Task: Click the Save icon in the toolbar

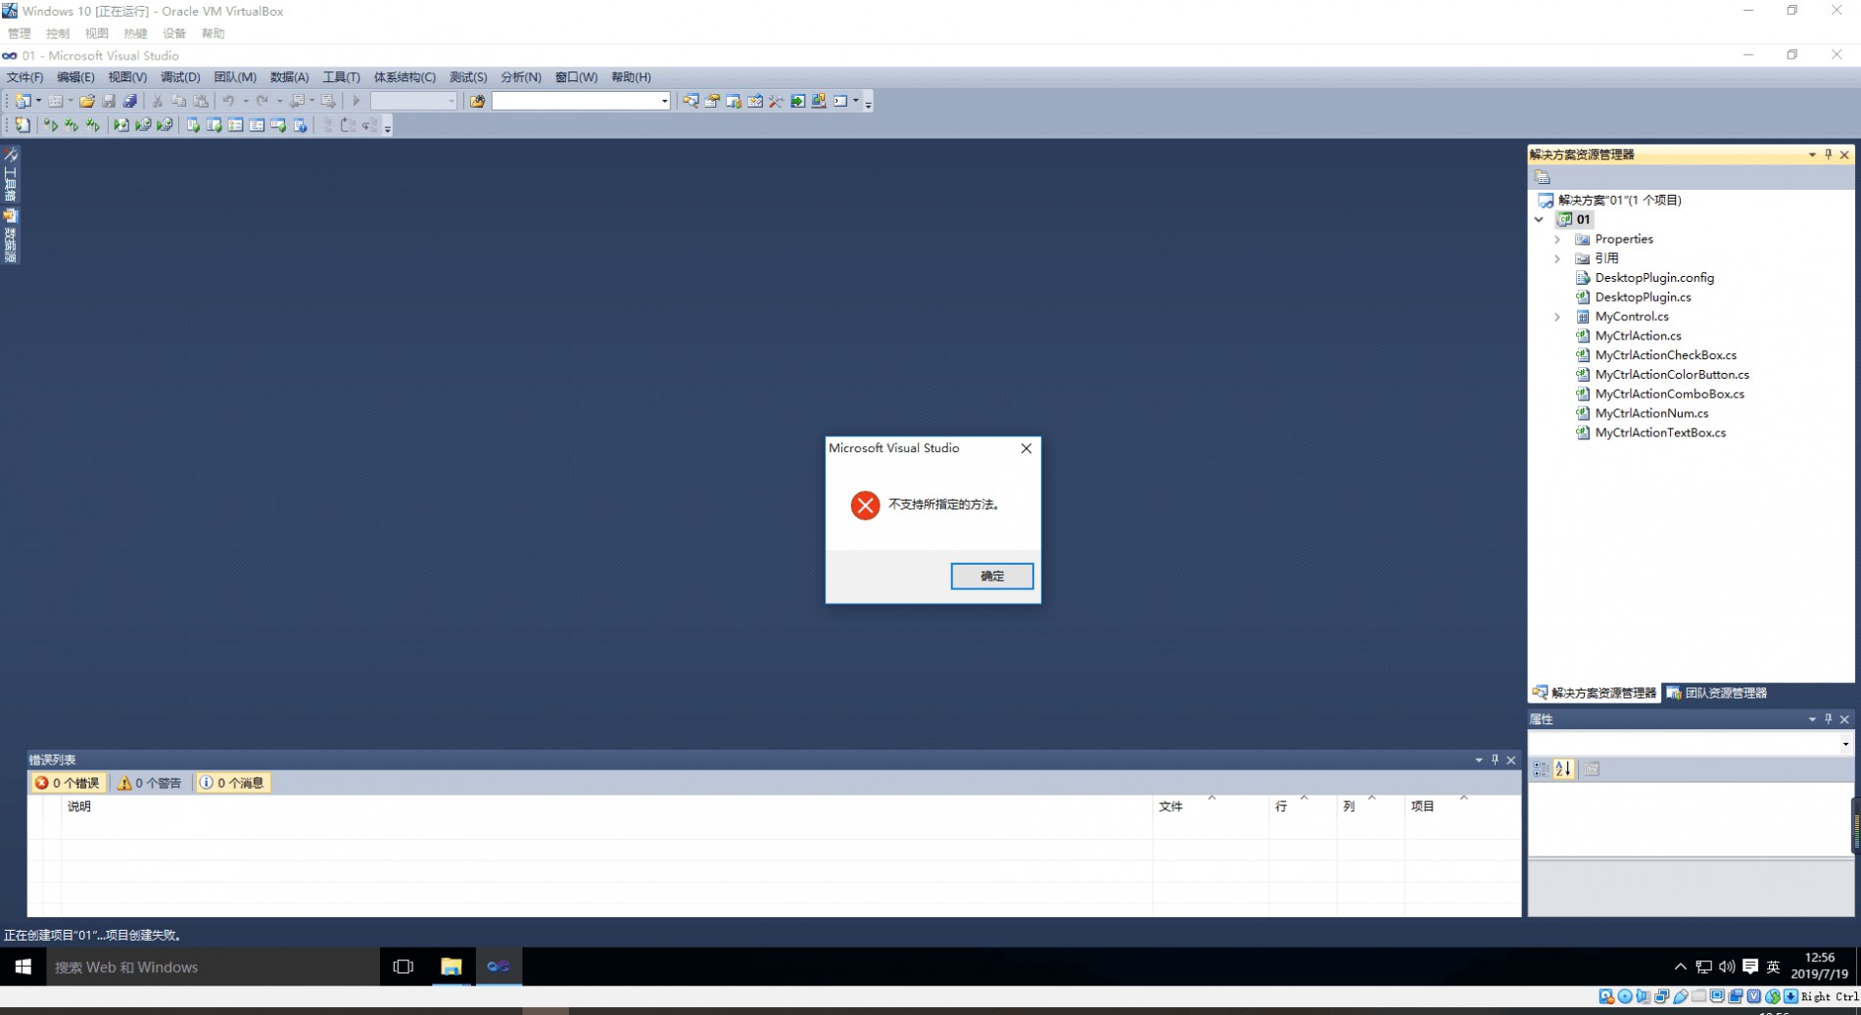Action: click(109, 101)
